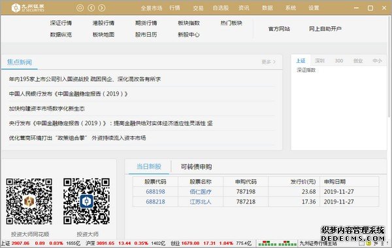Open 板块地图 shortcut

(103, 35)
